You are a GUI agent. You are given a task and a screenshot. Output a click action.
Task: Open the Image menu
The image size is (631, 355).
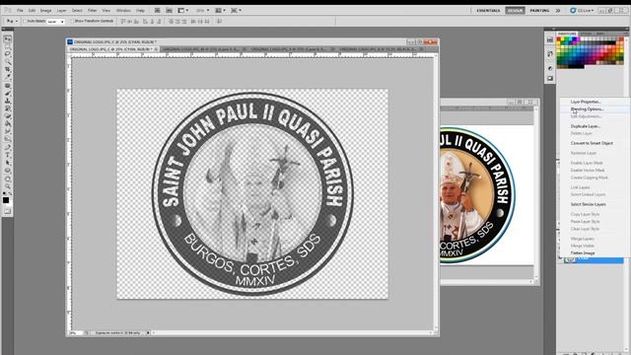45,10
